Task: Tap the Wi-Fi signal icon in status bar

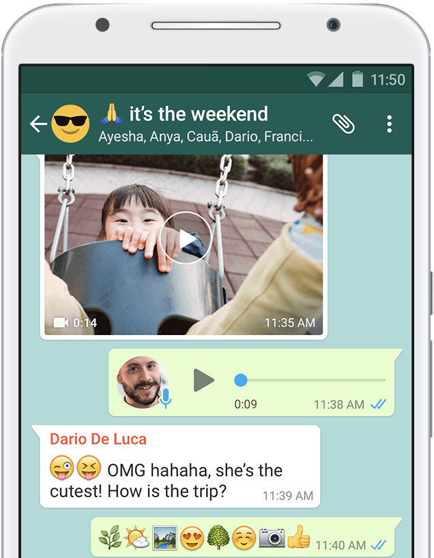Action: (x=316, y=80)
